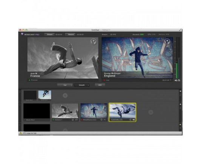Click the speaker icon below the audio meter
The width and height of the screenshot is (201, 164).
tap(176, 80)
